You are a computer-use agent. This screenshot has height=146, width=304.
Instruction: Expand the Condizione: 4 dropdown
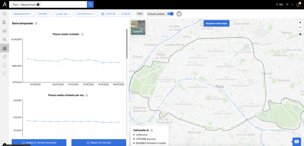coord(86,14)
